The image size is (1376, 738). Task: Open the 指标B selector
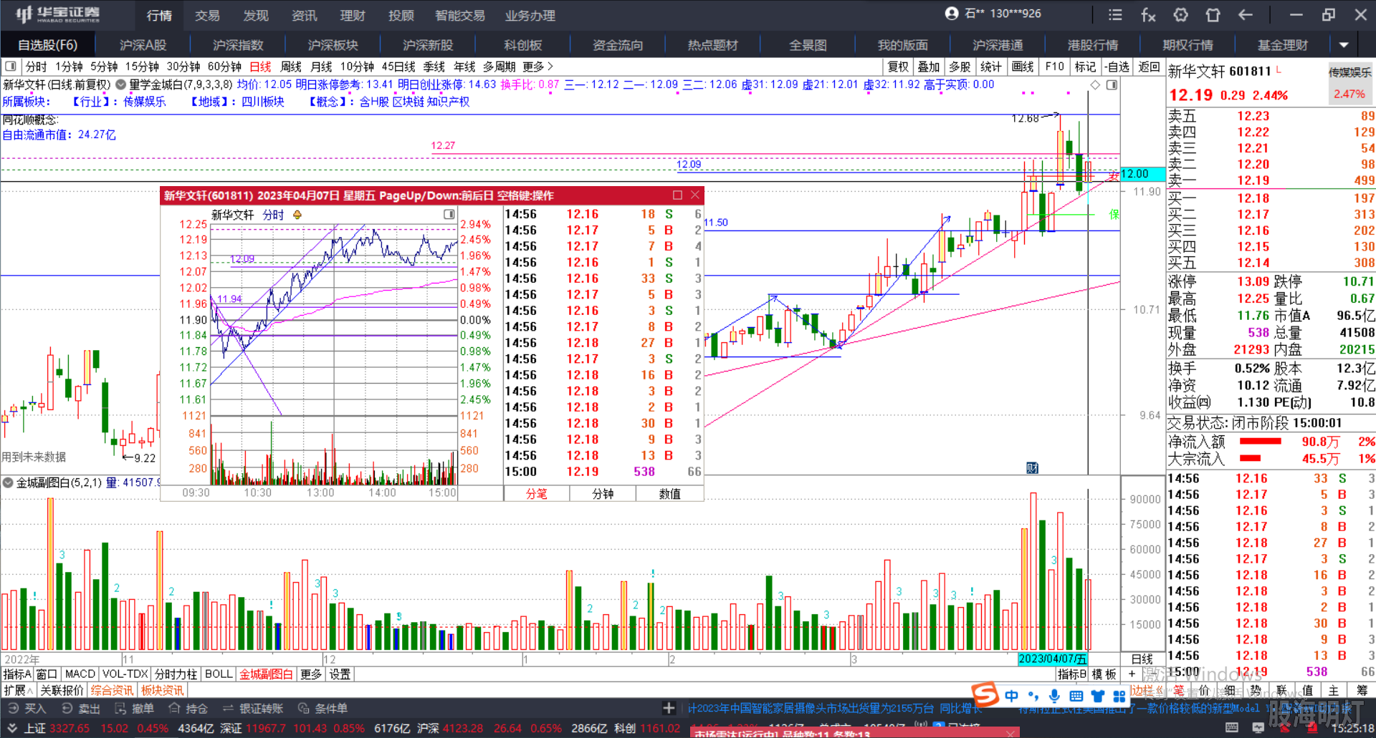1072,674
